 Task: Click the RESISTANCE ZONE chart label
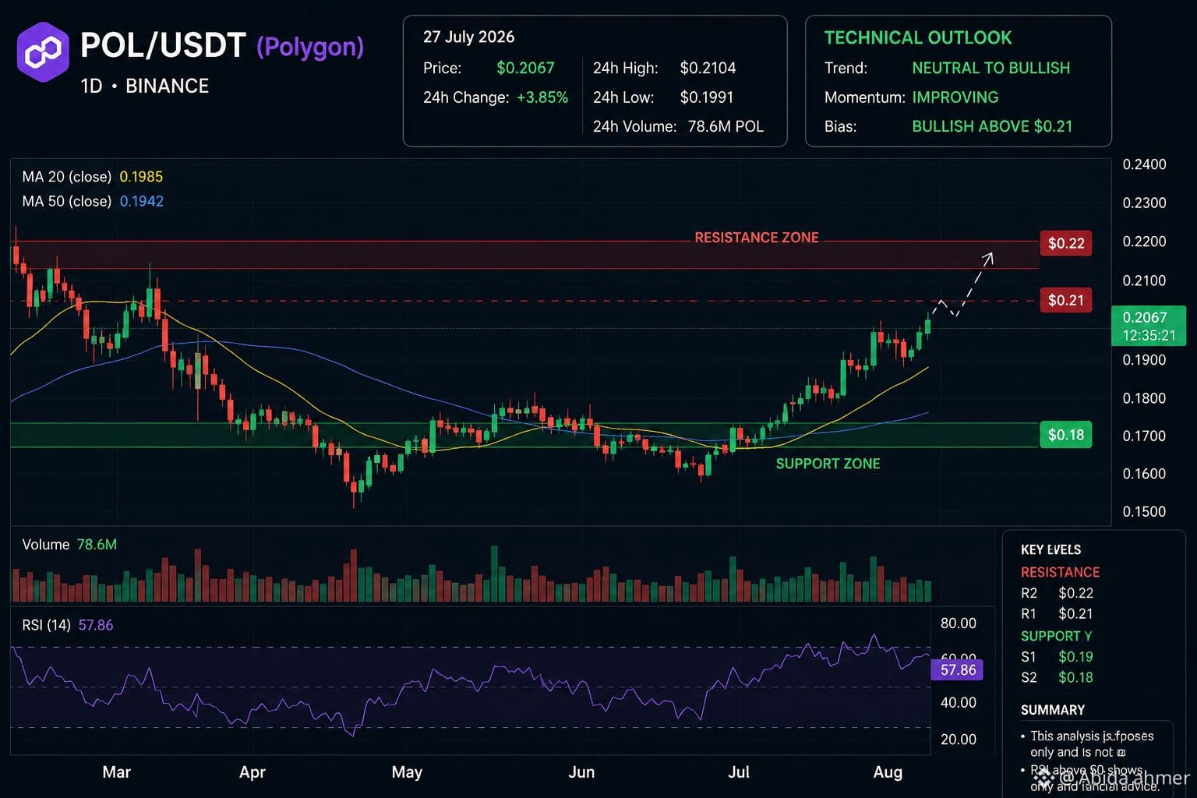point(757,238)
